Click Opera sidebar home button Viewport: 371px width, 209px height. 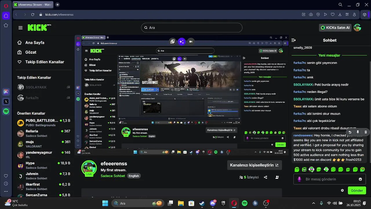(x=6, y=16)
